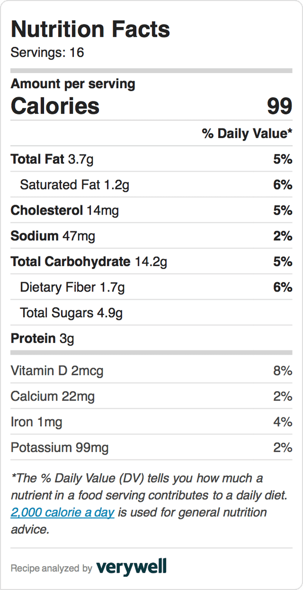The height and width of the screenshot is (590, 303).
Task: Click the Sodium 47mg entry
Action: tap(151, 236)
